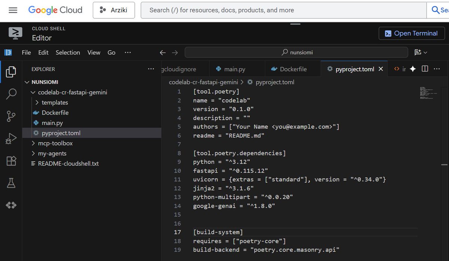Click the code minimap preview

(428, 93)
